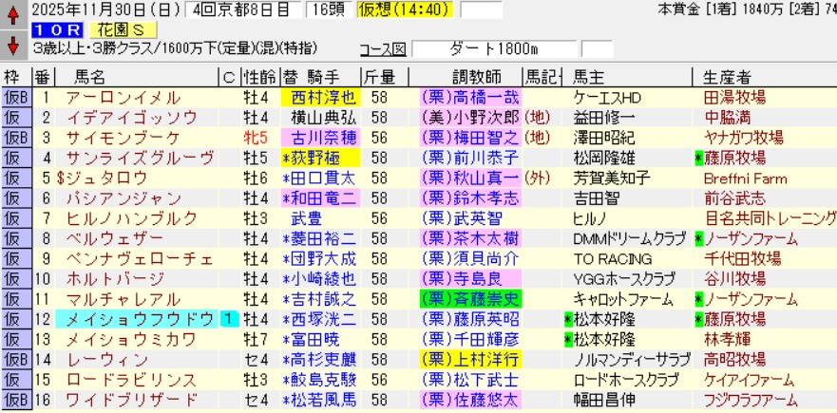Click green star marker beside ノーザンファーム in row 8
Screen dimensions: 837x413
[698, 238]
